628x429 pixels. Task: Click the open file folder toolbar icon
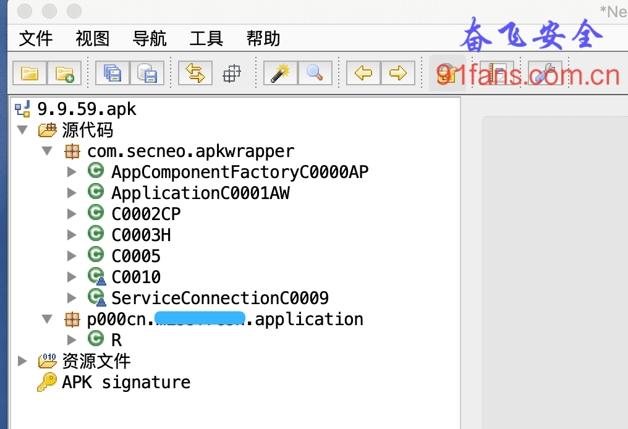pos(30,73)
